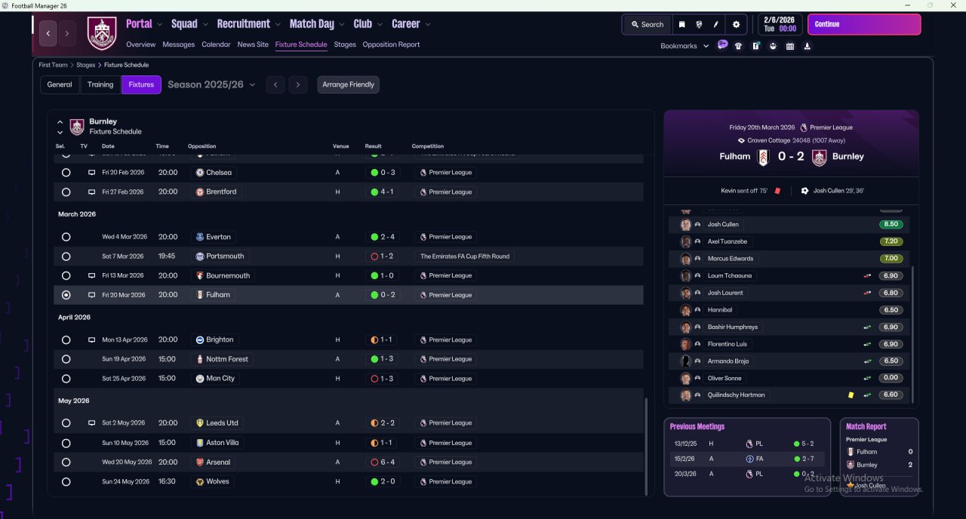Click Fulham crest in match header
Screen dimensions: 966x519
pos(764,157)
